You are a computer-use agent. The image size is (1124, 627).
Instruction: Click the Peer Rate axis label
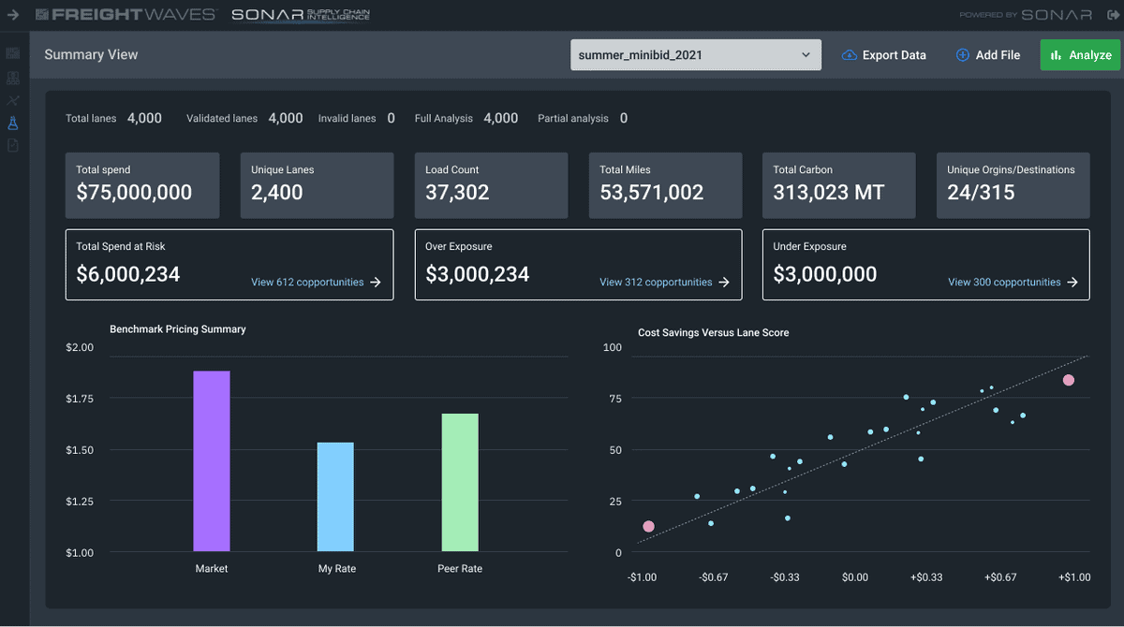point(460,569)
